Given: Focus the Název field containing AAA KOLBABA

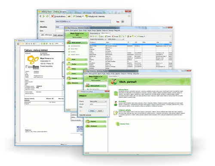Looking at the screenshot, I should pyautogui.click(x=83, y=22).
